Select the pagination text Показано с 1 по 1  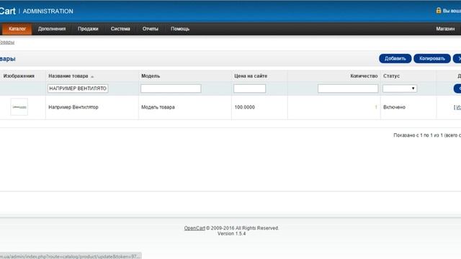coord(427,135)
